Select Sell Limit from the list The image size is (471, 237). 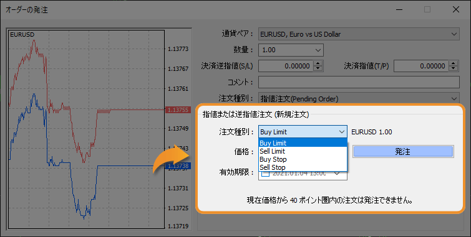(303, 151)
